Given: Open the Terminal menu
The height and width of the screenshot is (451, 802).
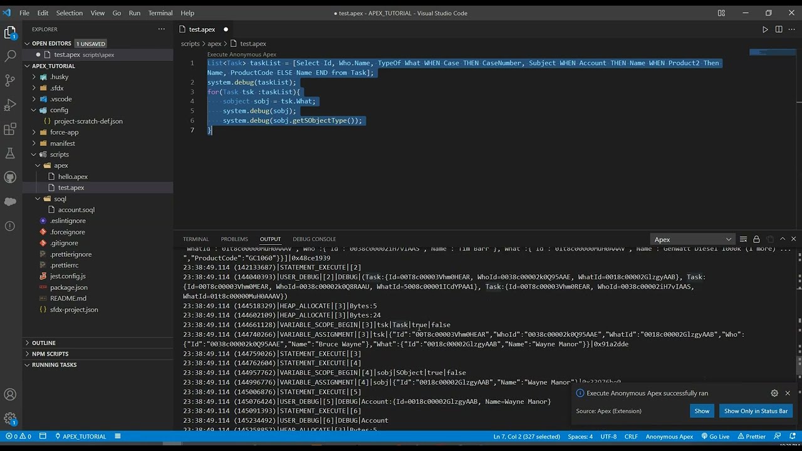Looking at the screenshot, I should point(160,13).
